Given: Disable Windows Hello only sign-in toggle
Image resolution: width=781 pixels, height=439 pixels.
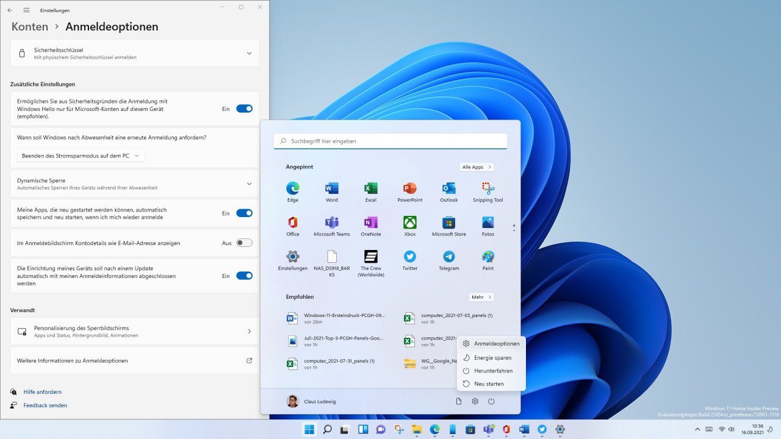Looking at the screenshot, I should (x=244, y=109).
